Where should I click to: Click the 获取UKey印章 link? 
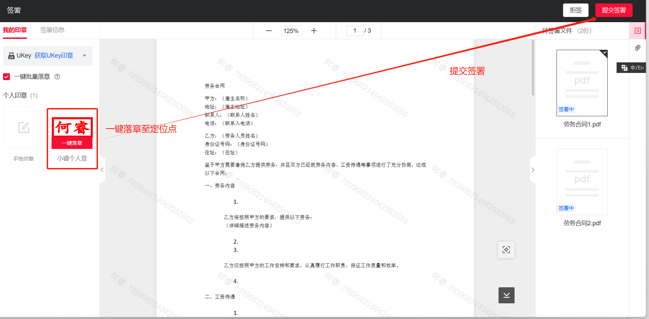point(54,56)
